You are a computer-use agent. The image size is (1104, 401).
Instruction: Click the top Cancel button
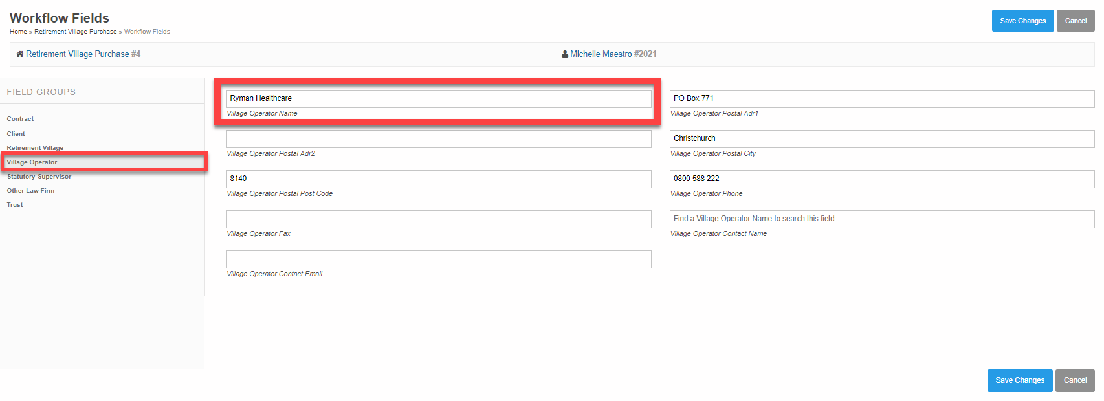pos(1076,21)
